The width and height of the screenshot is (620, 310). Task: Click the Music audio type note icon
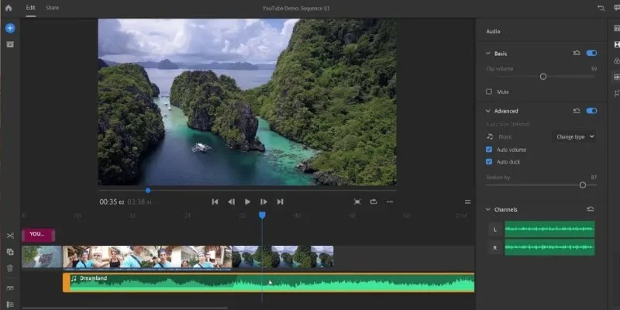click(490, 136)
